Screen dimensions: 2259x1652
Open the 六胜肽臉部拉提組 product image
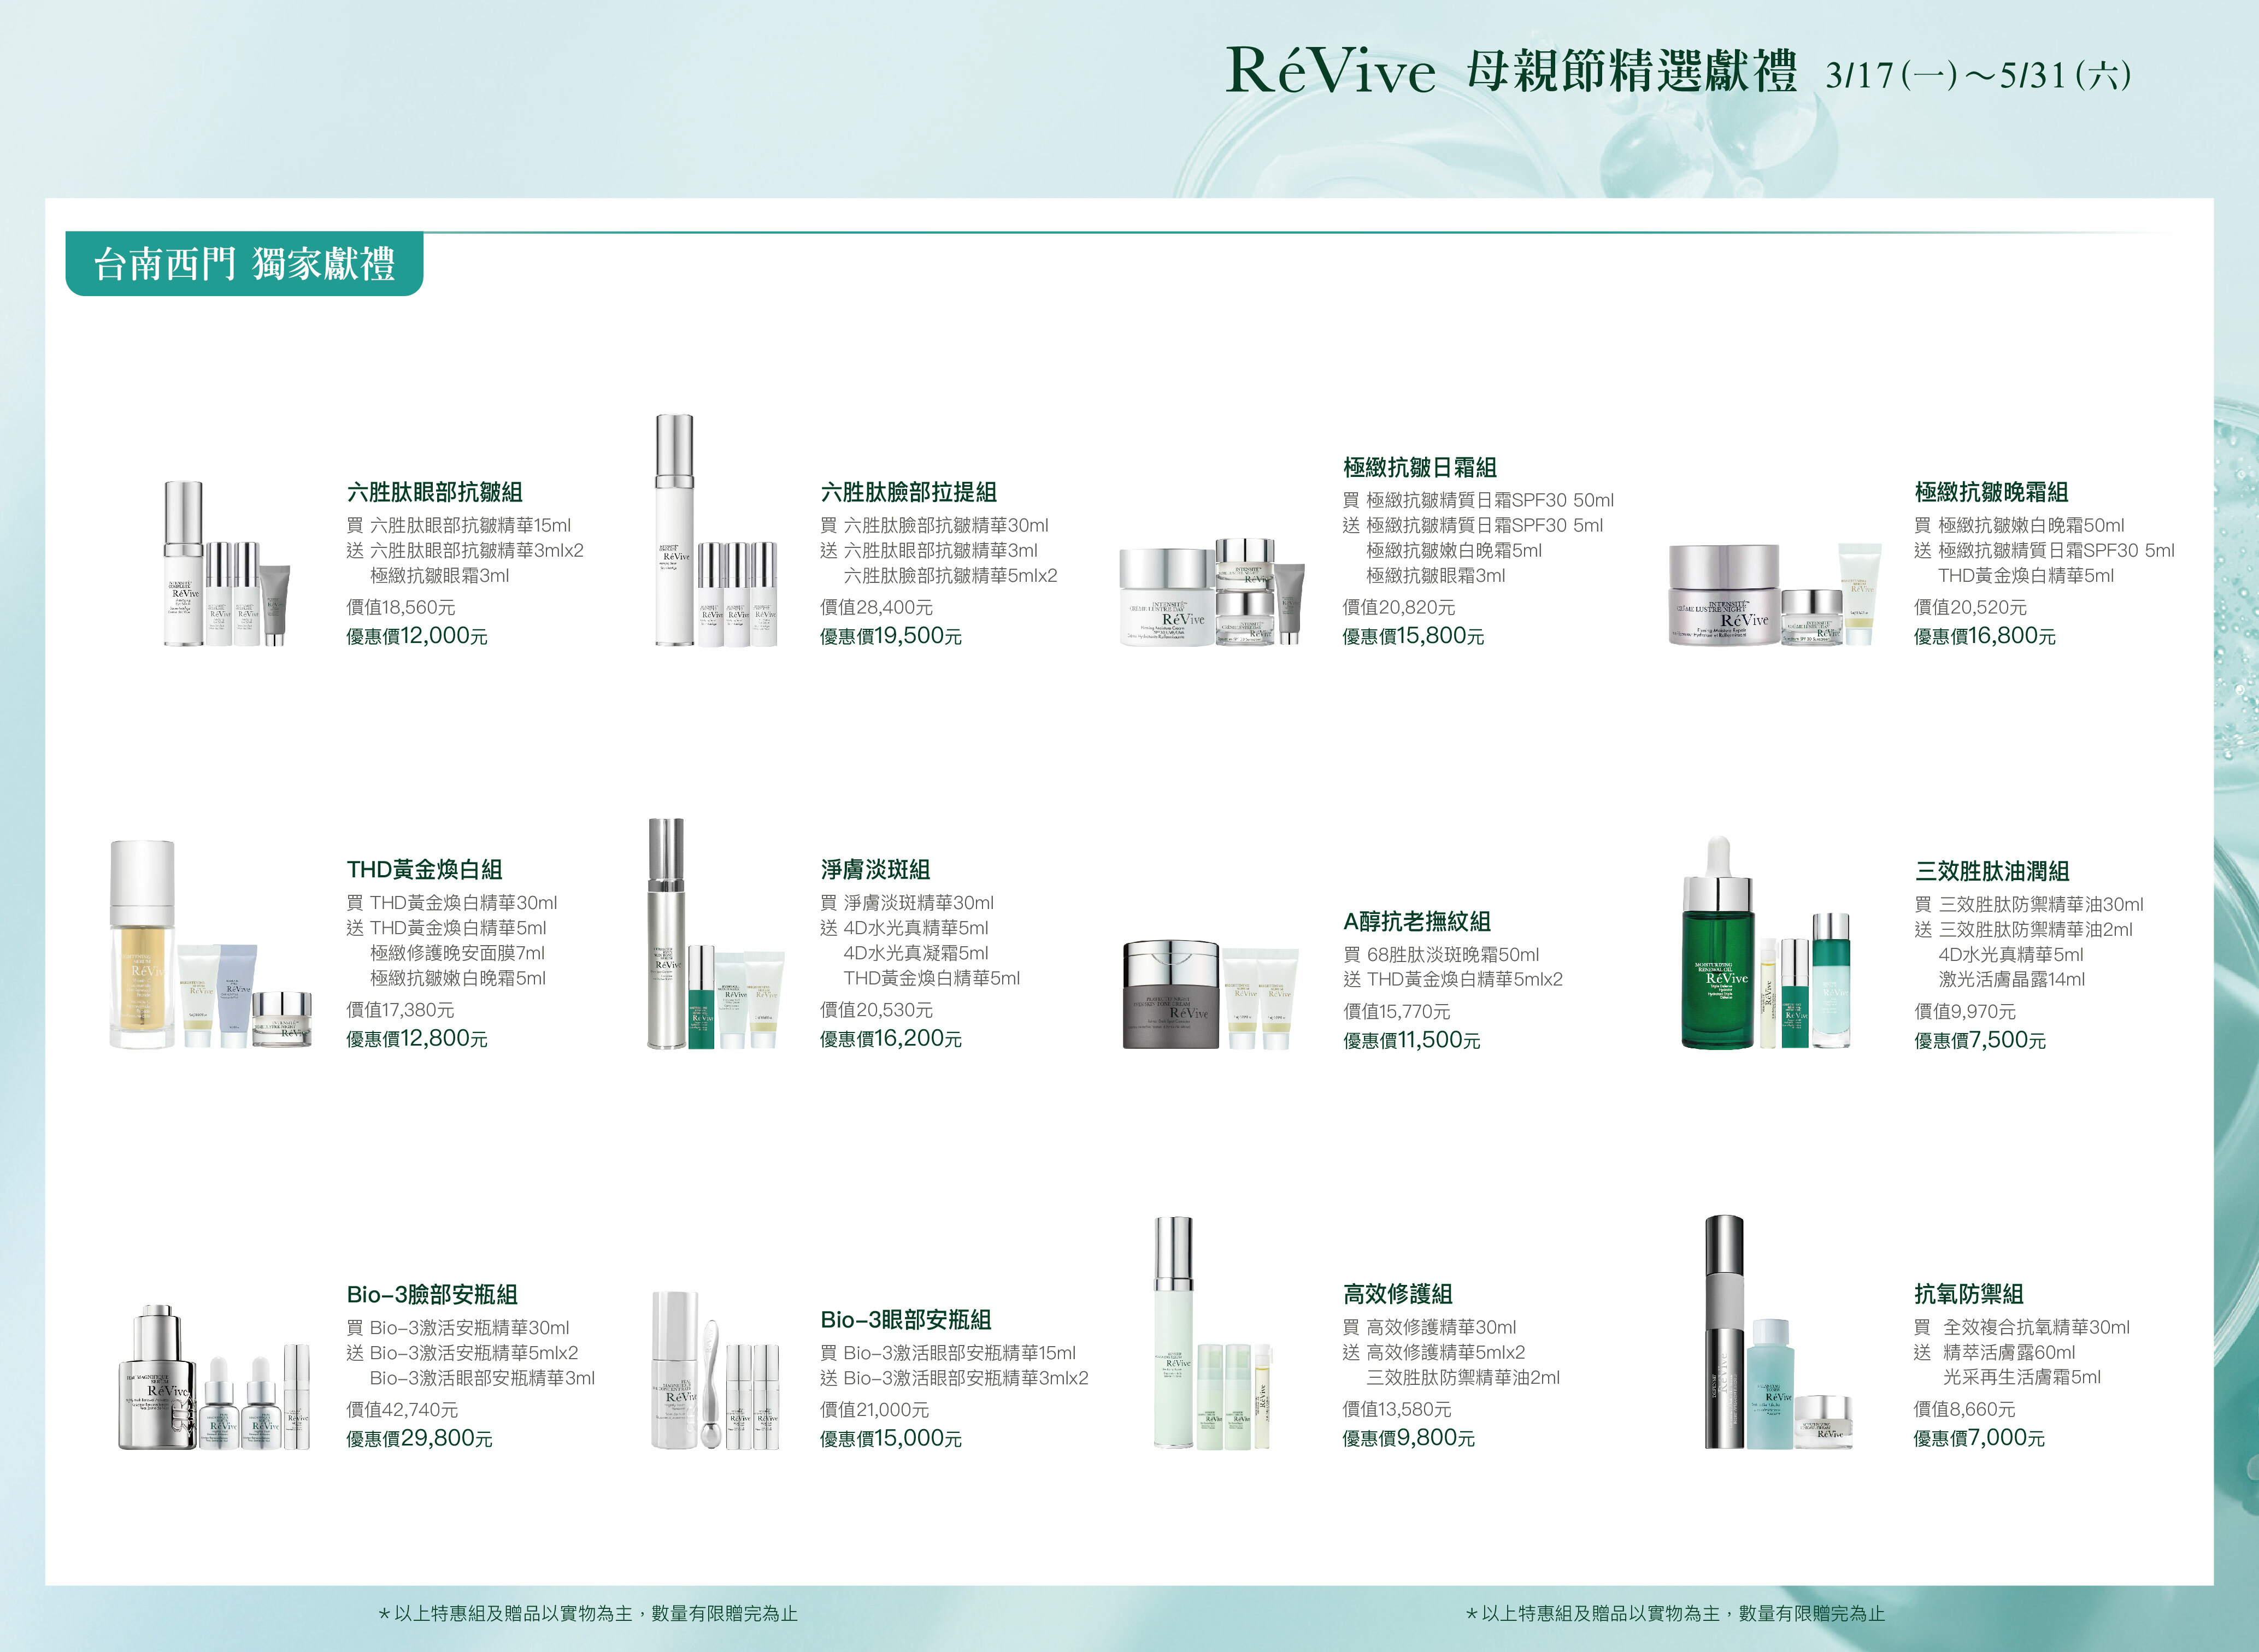click(x=715, y=531)
